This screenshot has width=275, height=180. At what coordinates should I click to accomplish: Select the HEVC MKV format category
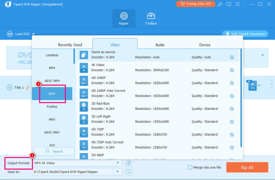[x=52, y=132]
